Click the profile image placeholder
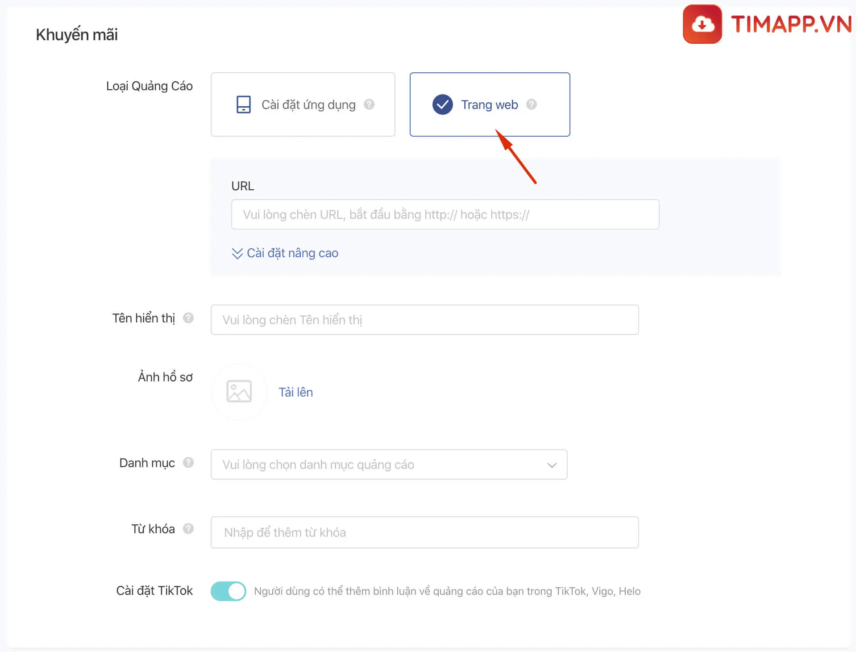 coord(239,392)
